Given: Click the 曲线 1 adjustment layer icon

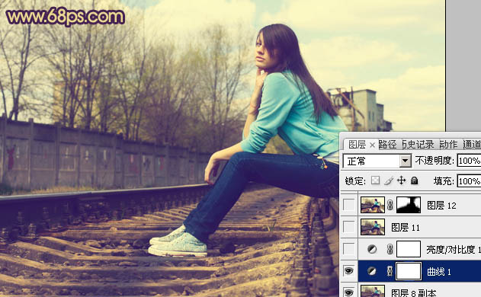Looking at the screenshot, I should [372, 271].
